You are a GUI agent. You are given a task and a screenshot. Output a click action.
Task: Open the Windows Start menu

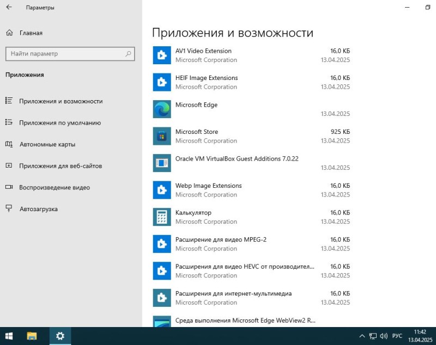point(9,336)
